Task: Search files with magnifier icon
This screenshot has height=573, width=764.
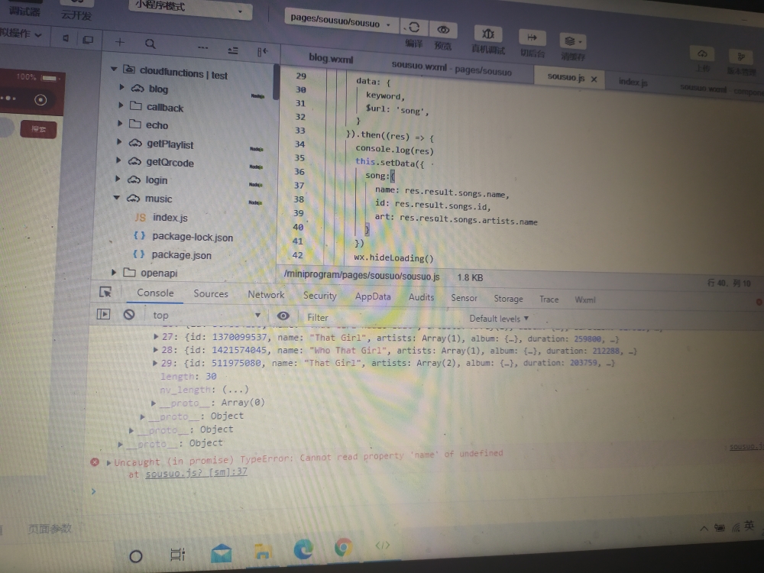Action: pos(150,44)
